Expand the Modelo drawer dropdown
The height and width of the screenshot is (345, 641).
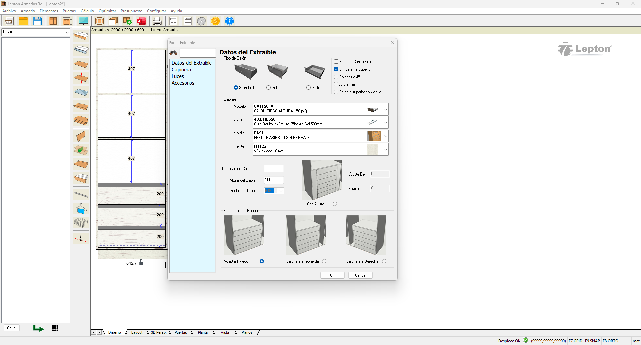pyautogui.click(x=385, y=109)
